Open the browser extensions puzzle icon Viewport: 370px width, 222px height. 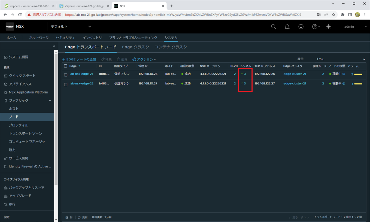tap(343, 14)
